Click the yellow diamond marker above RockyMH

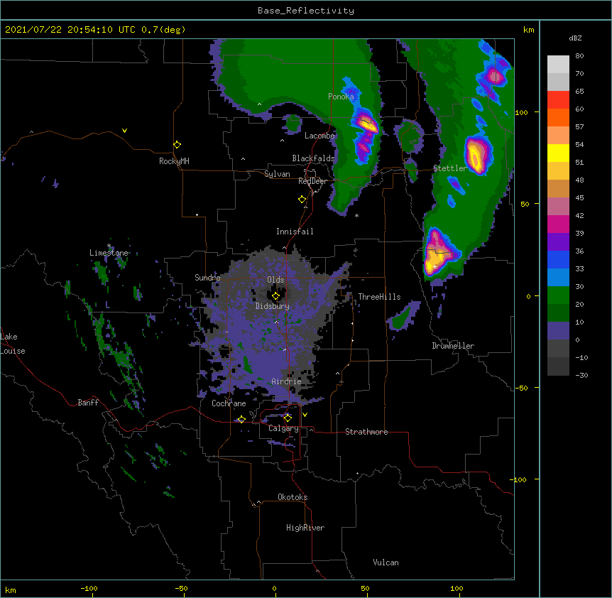tap(177, 145)
